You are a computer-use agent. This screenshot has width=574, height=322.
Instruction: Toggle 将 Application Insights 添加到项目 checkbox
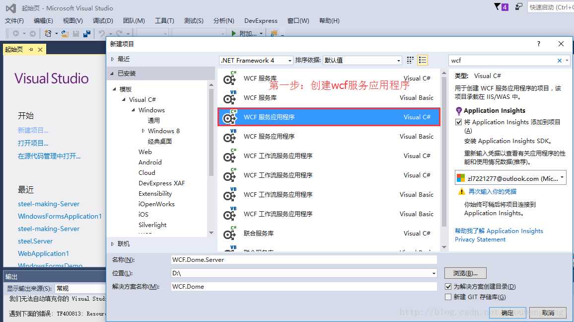458,122
